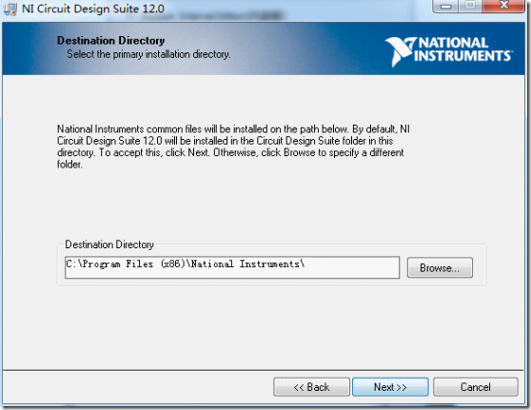Screen dimensions: 531x410
Task: Go back using the << Back button
Action: click(311, 387)
